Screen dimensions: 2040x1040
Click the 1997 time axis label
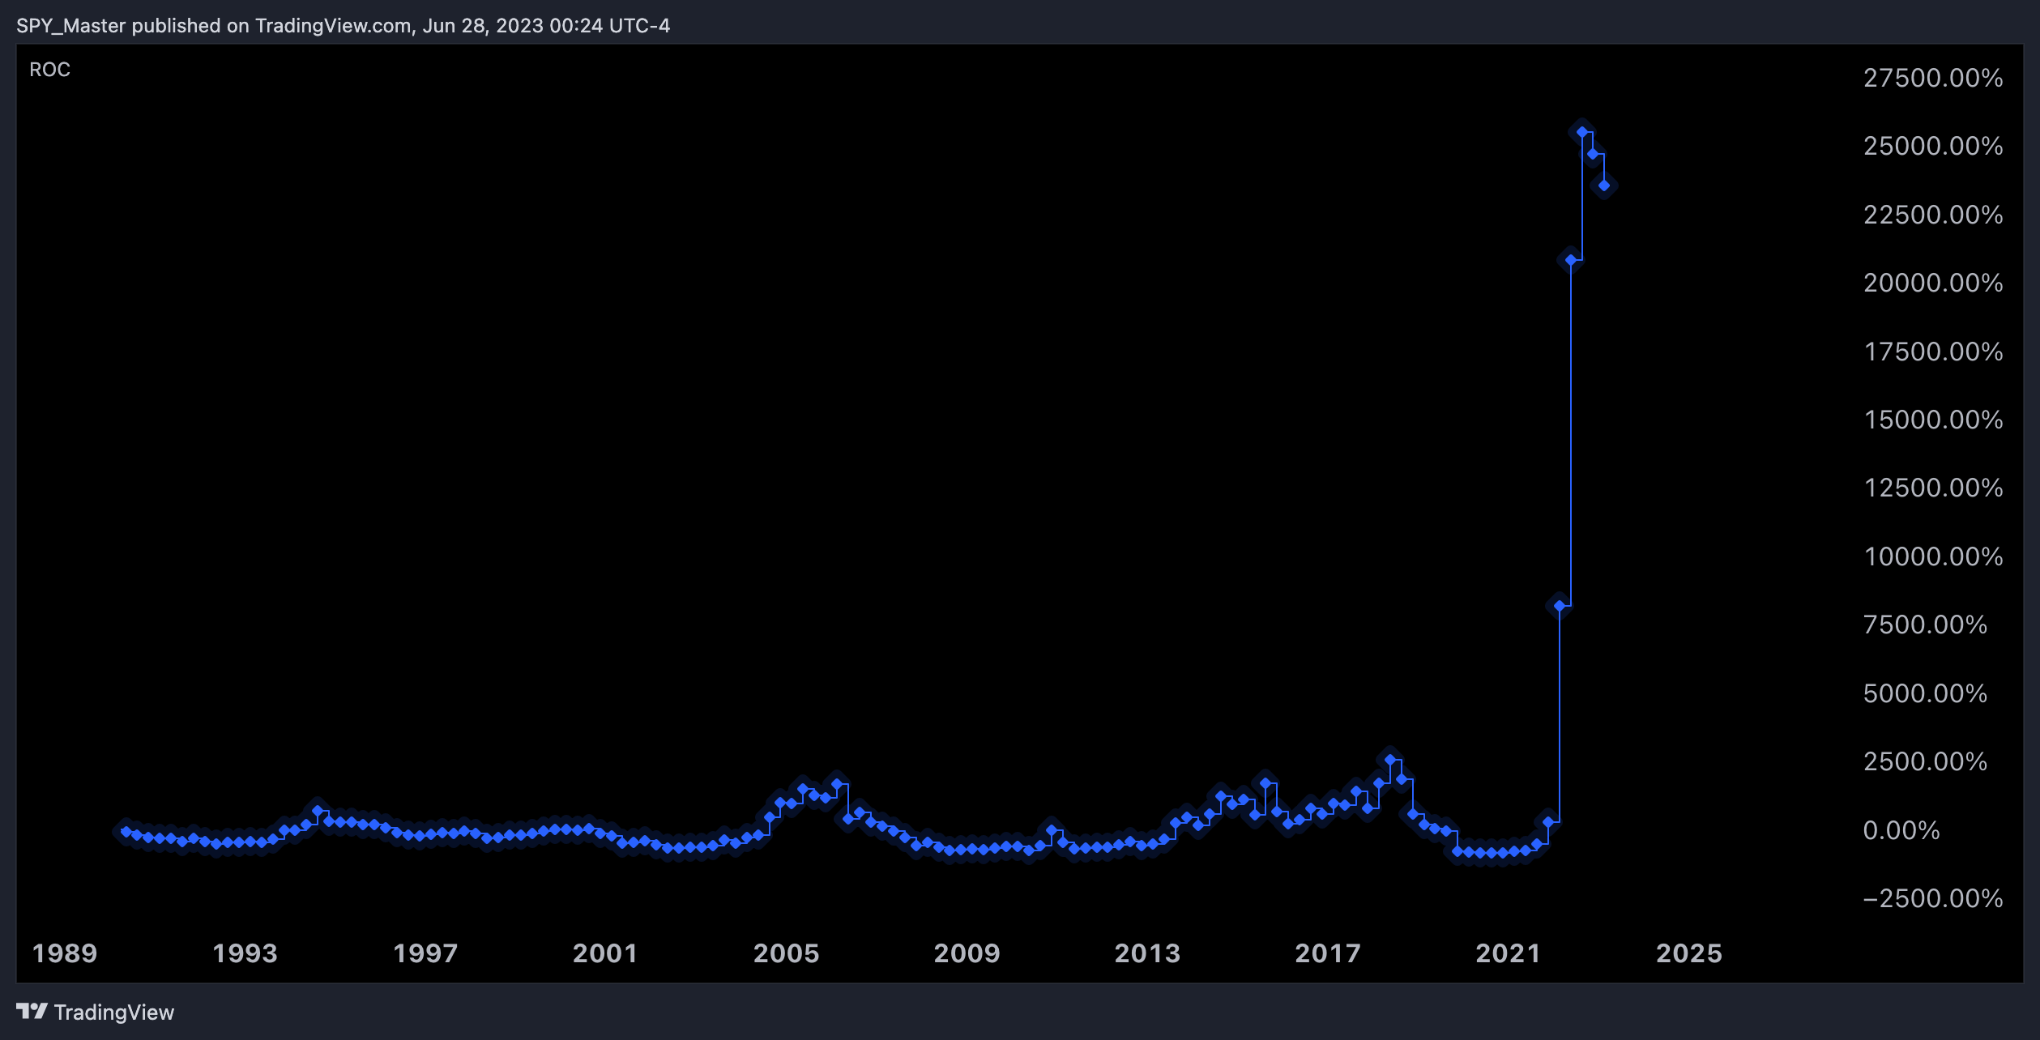pos(425,953)
